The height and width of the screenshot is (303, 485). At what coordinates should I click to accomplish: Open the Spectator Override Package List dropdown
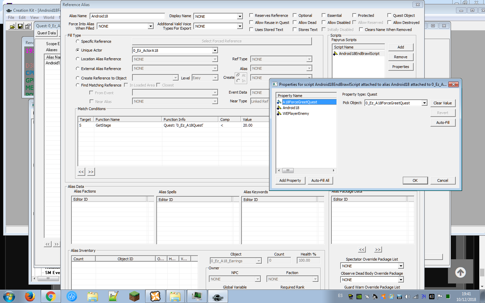[x=401, y=266]
